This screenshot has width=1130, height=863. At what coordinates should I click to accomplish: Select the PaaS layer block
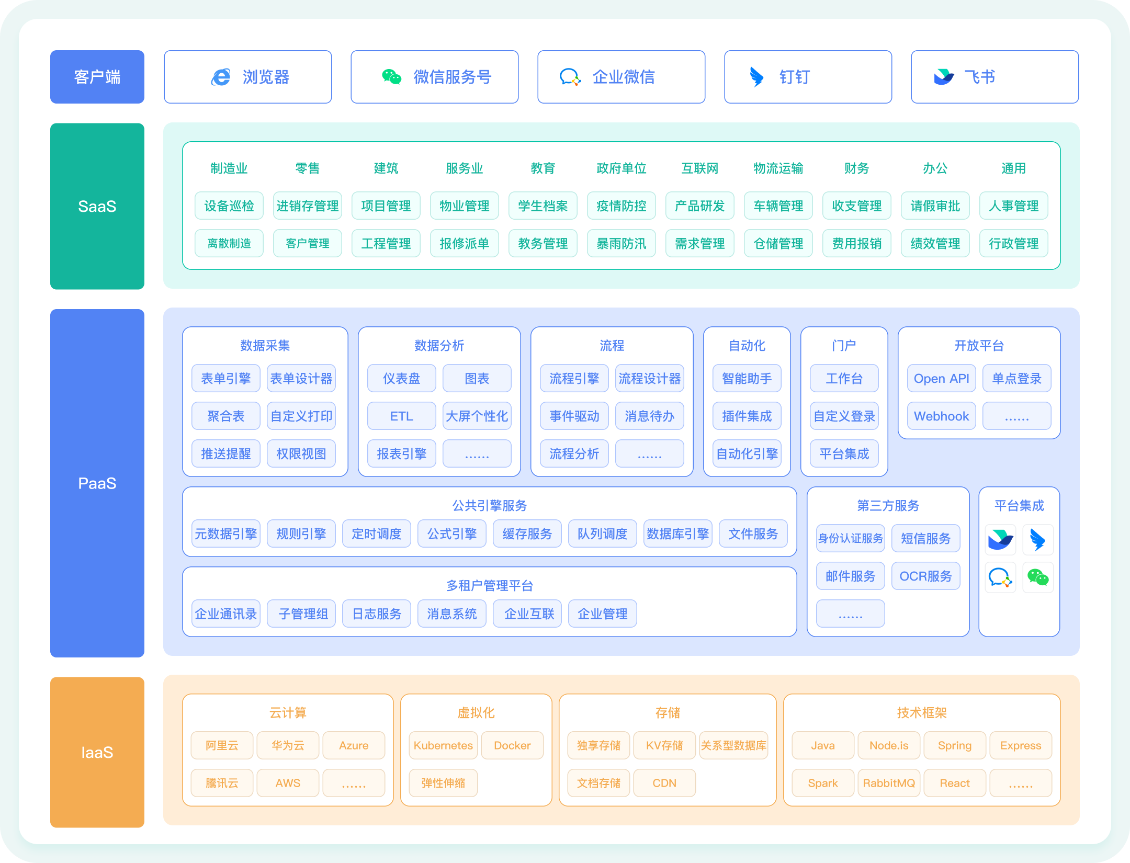tap(97, 483)
